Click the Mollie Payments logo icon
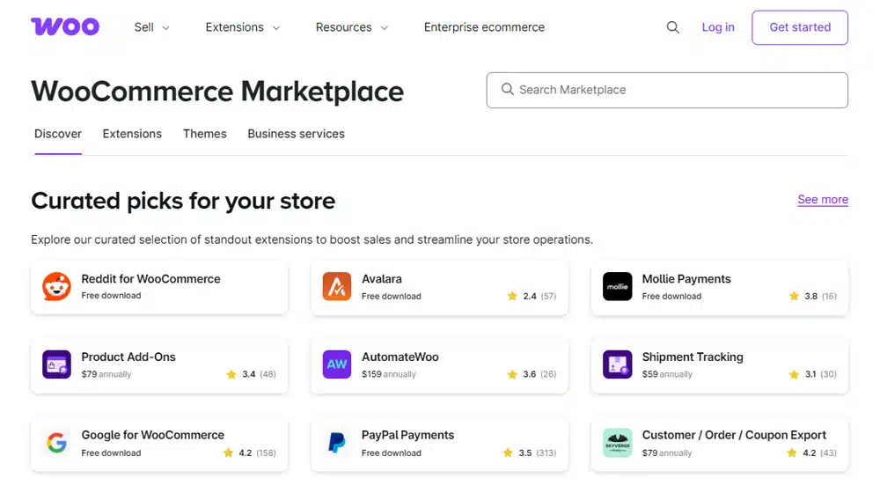 (618, 286)
